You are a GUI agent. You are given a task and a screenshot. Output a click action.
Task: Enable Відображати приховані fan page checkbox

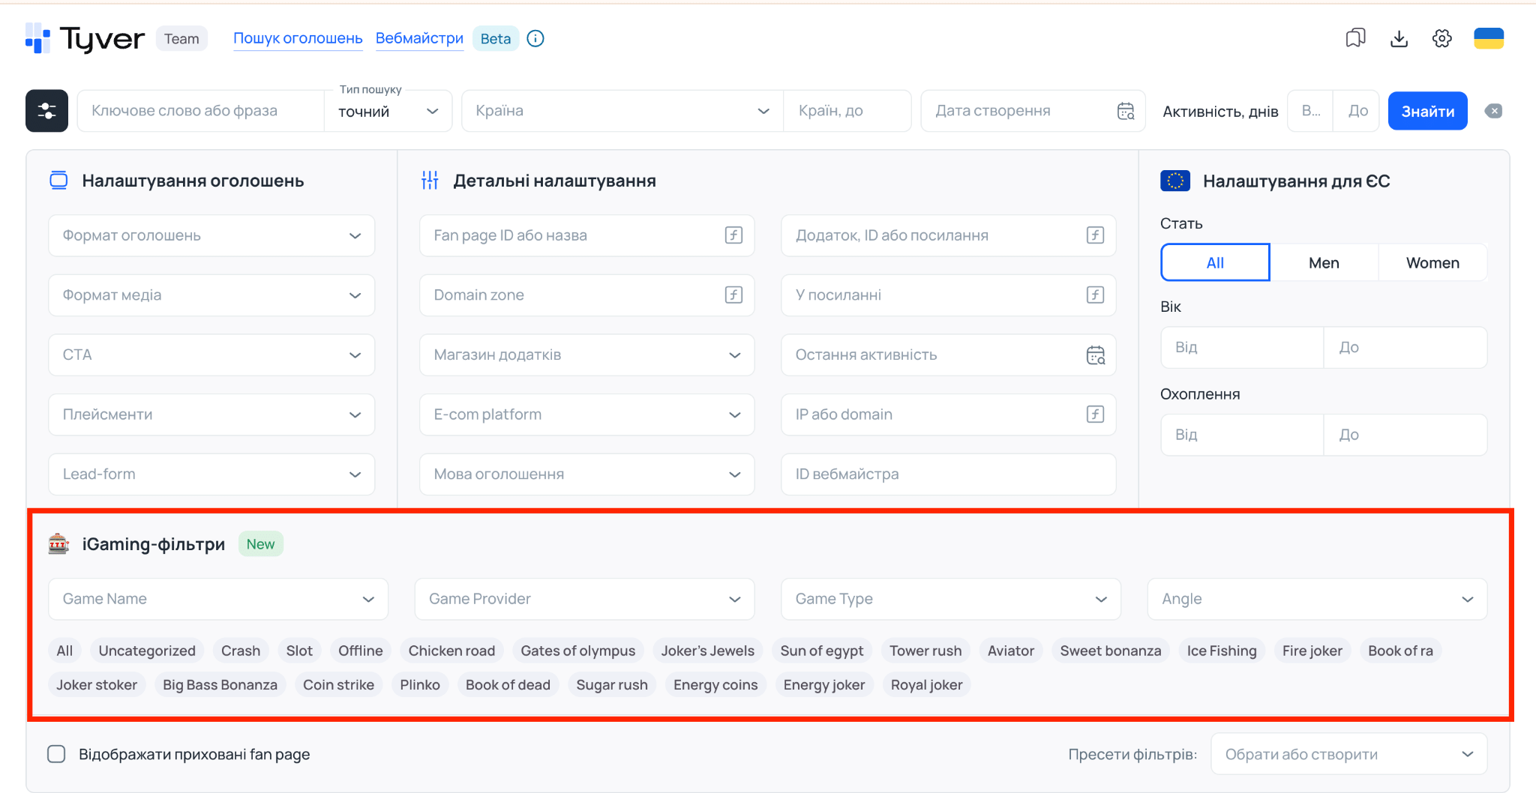tap(56, 754)
